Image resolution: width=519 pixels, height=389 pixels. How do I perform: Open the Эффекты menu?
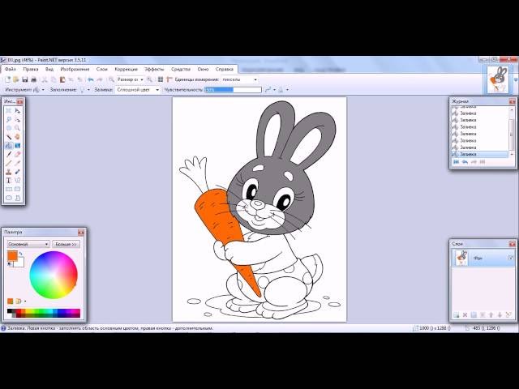click(154, 69)
